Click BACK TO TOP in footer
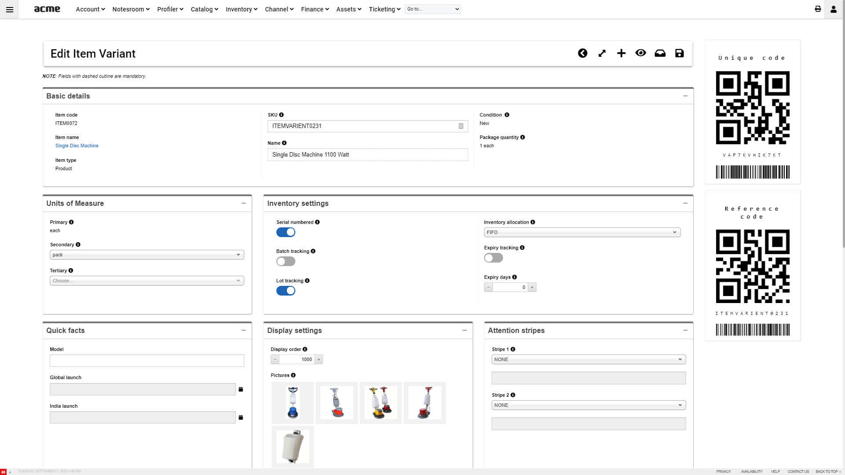Image resolution: width=845 pixels, height=475 pixels. (x=827, y=471)
